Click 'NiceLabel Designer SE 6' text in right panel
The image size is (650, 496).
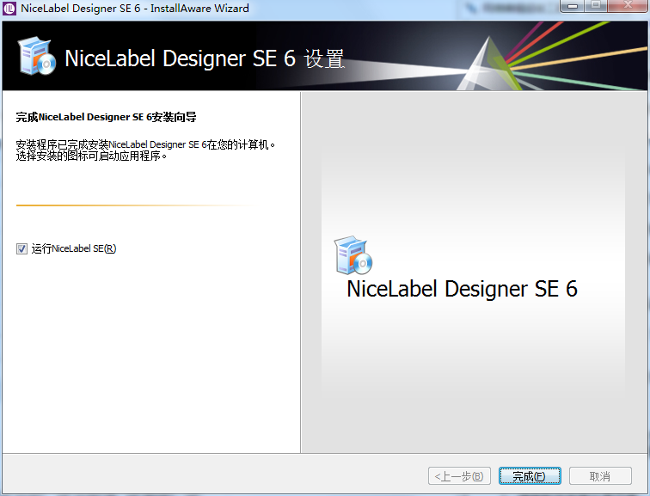pos(462,289)
